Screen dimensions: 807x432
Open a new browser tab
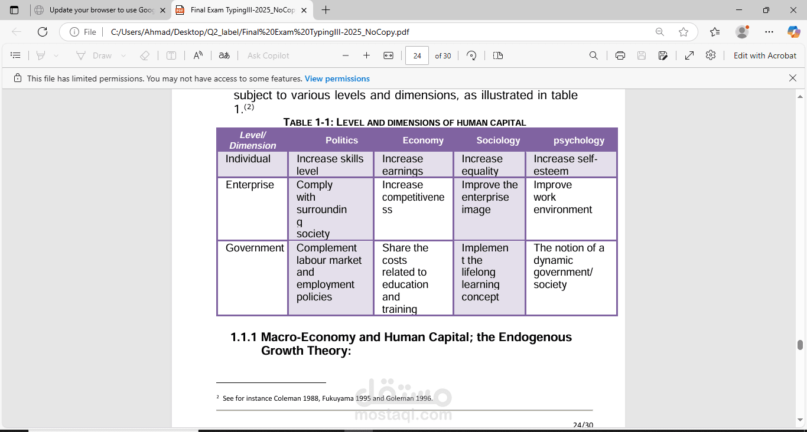click(326, 10)
